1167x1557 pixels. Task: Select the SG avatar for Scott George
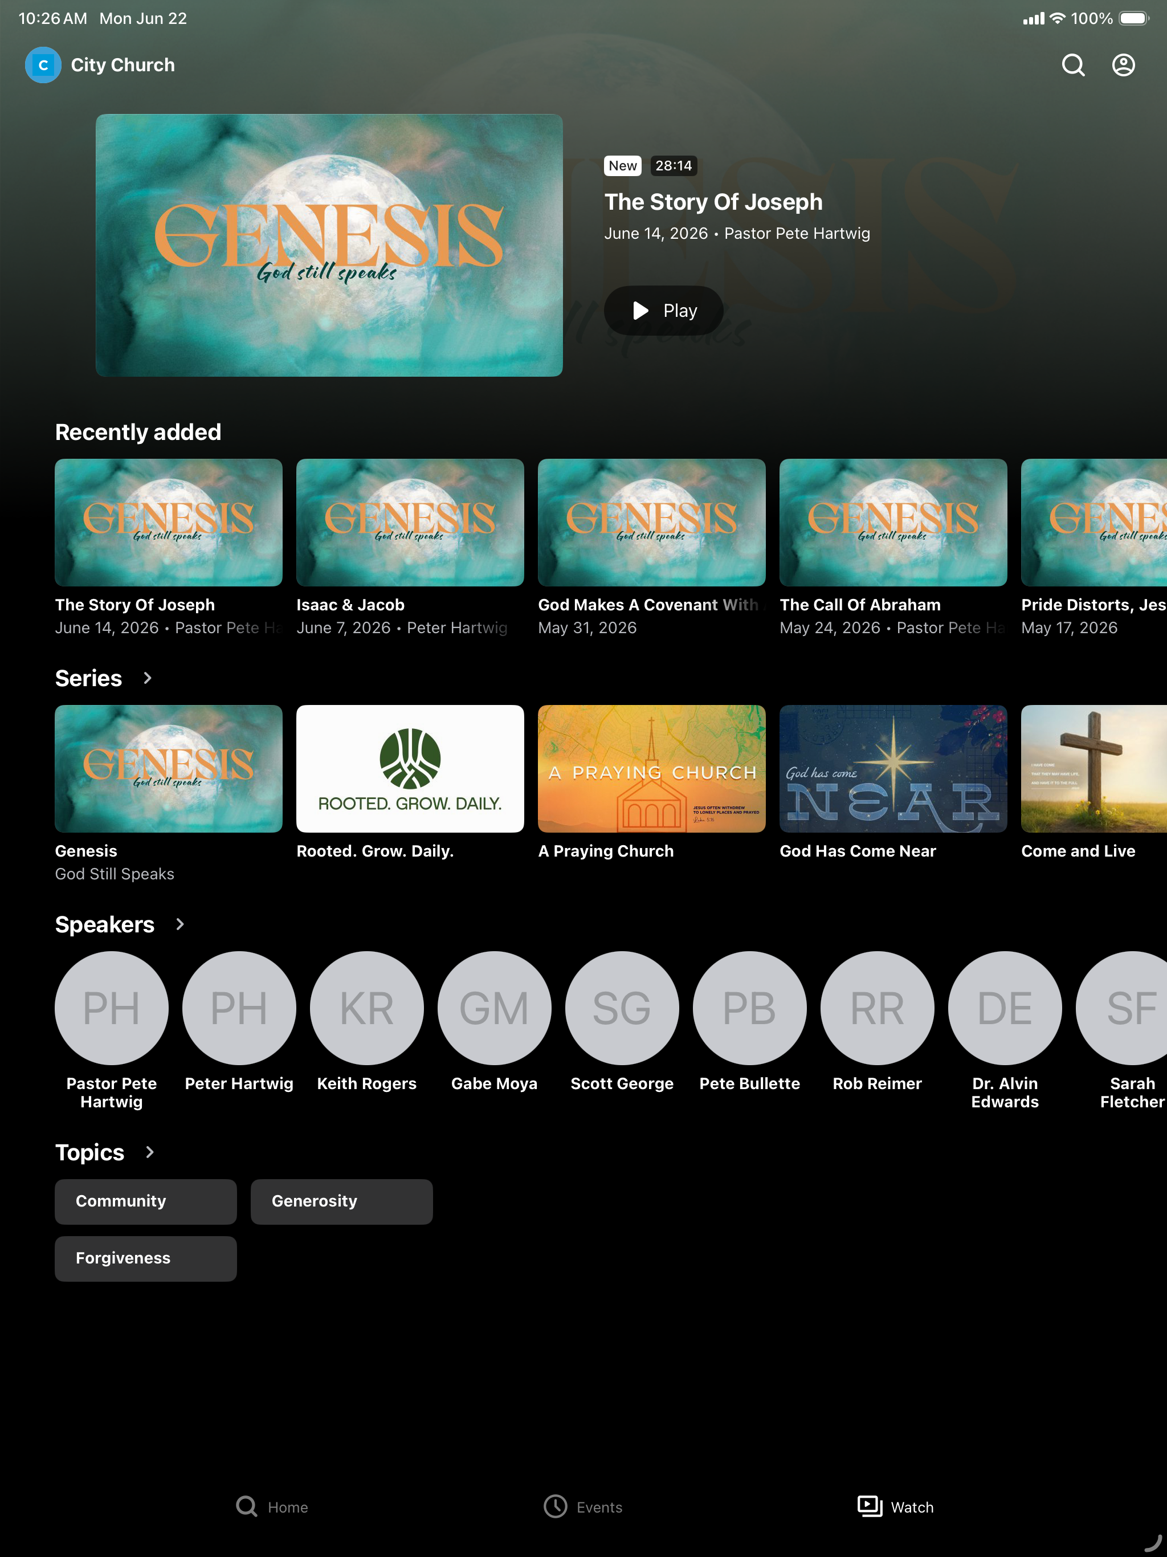622,1008
